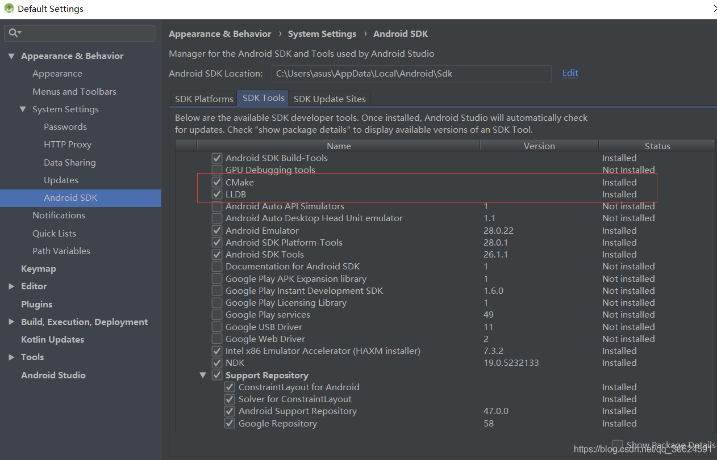
Task: Check Google USB Driver
Action: click(217, 327)
